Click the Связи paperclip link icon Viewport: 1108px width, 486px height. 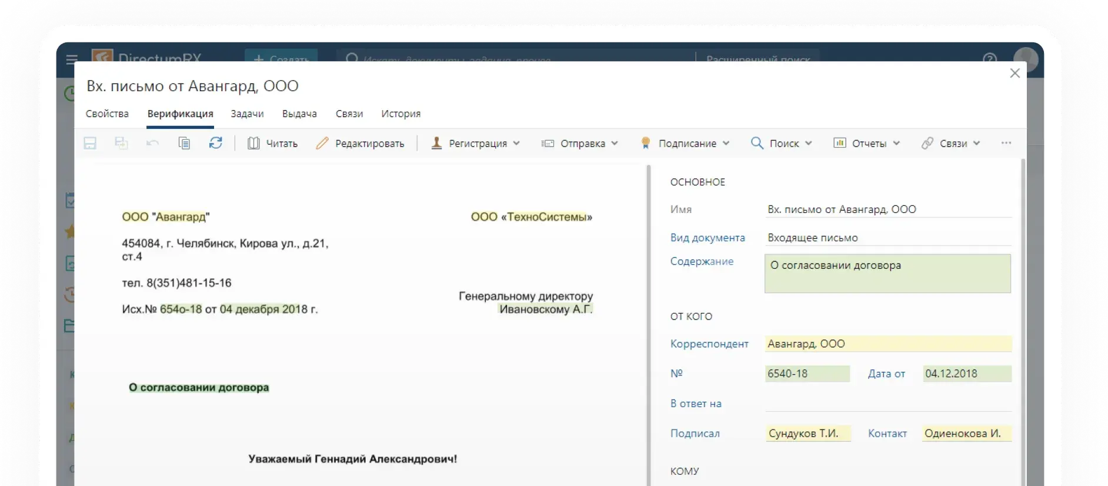(x=927, y=143)
